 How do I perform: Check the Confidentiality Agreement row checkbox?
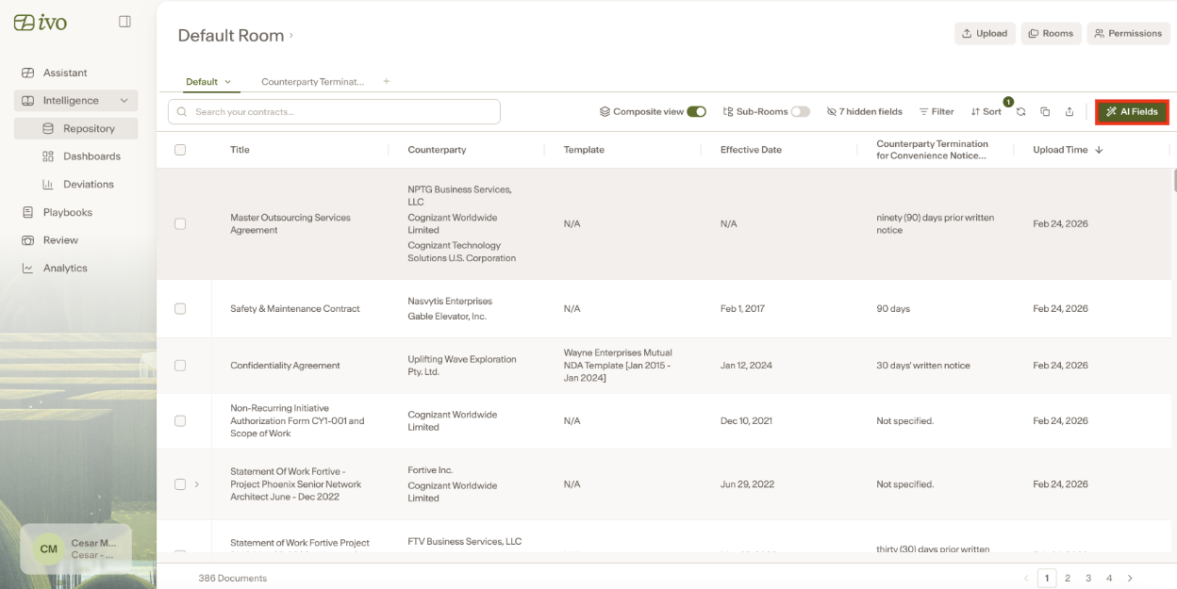(180, 366)
